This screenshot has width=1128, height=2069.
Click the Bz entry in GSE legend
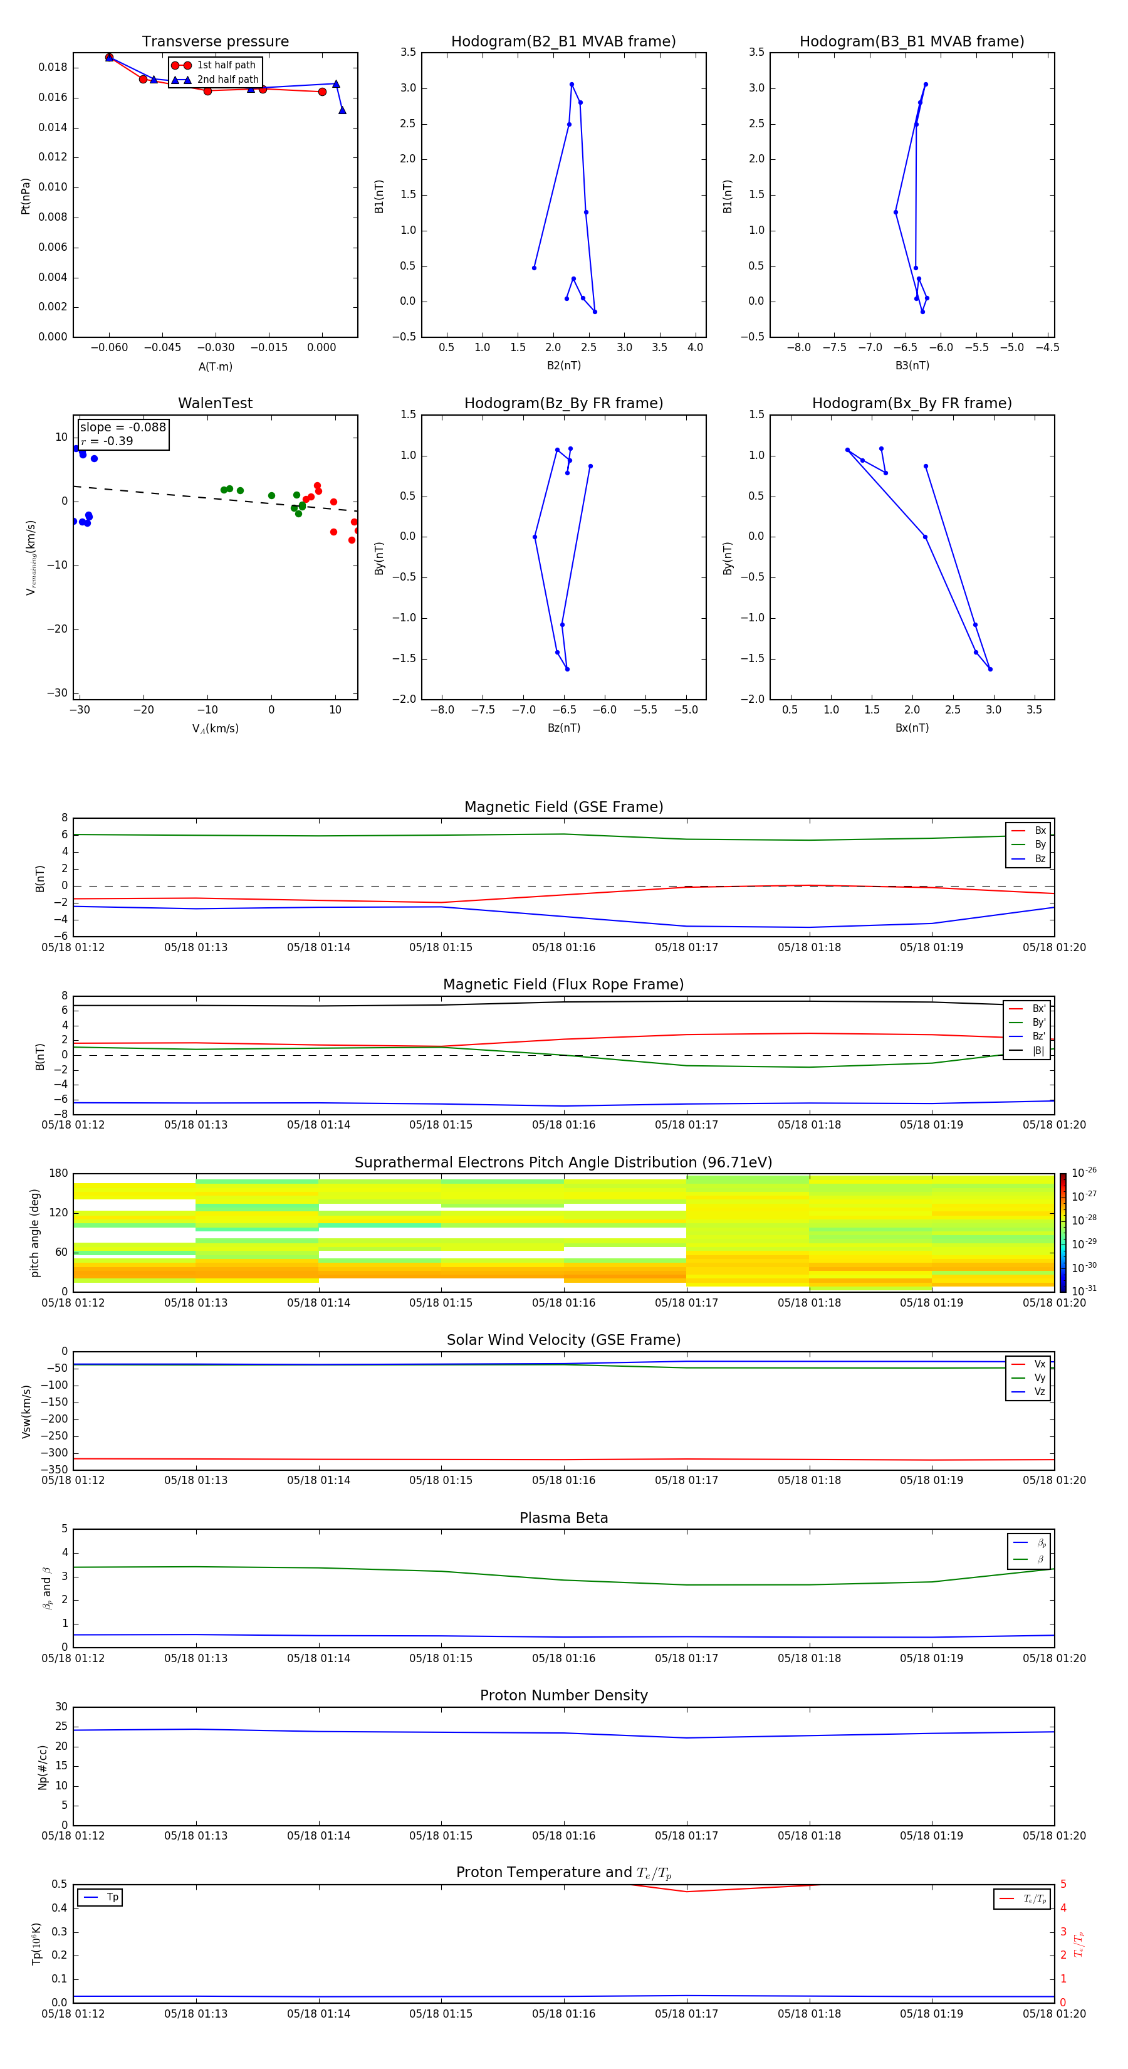point(1028,858)
